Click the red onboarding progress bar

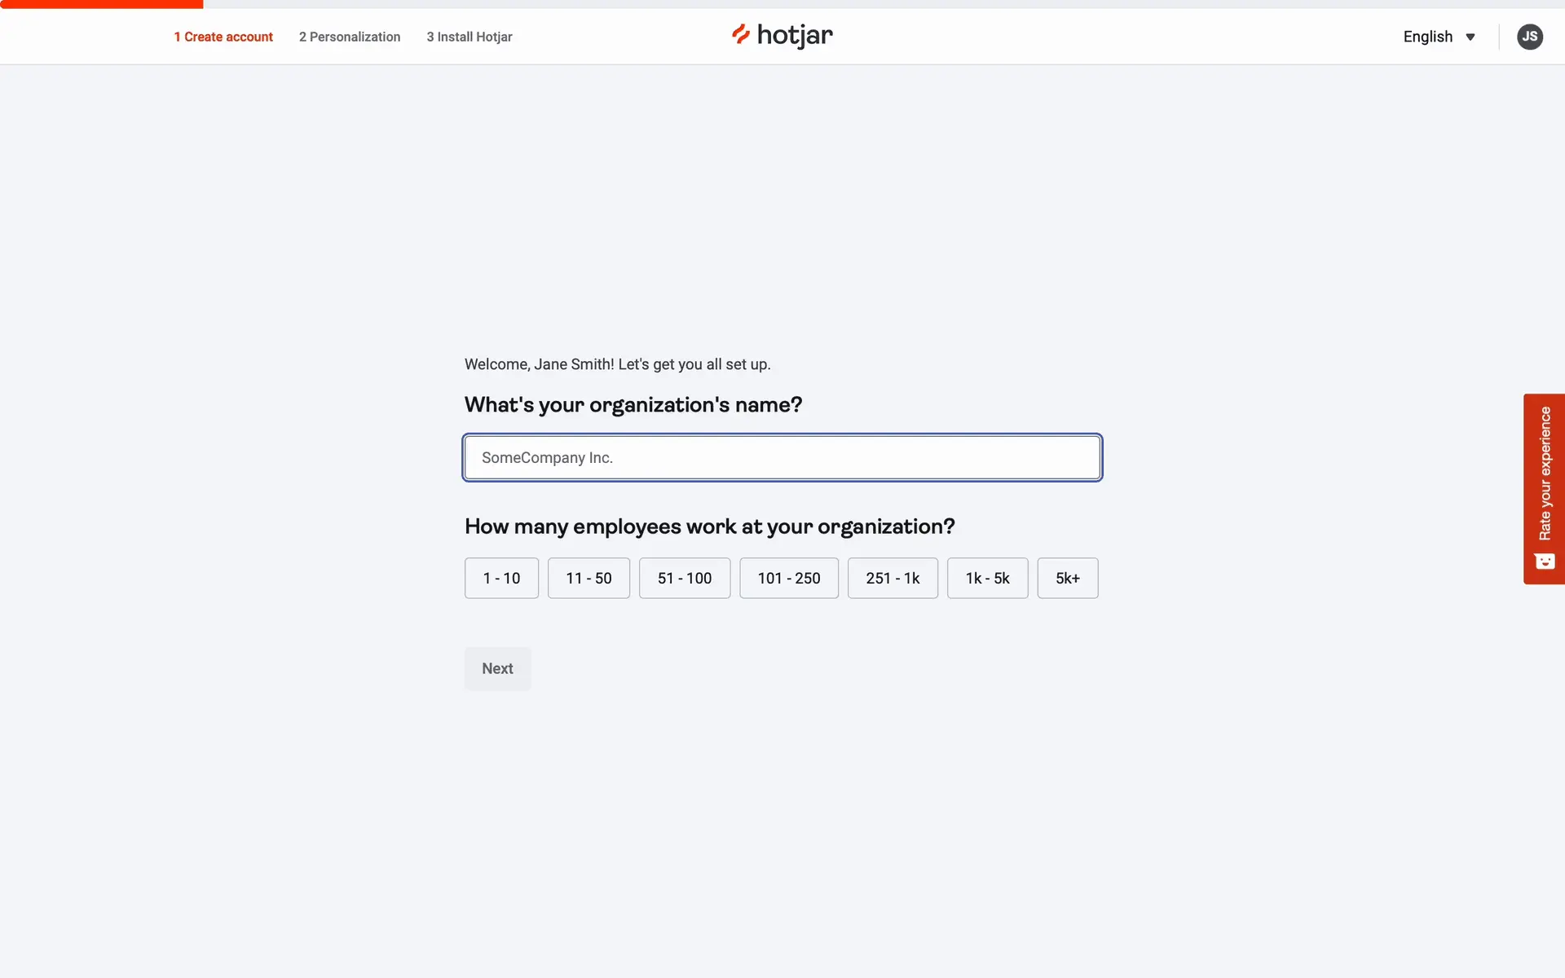coord(101,4)
